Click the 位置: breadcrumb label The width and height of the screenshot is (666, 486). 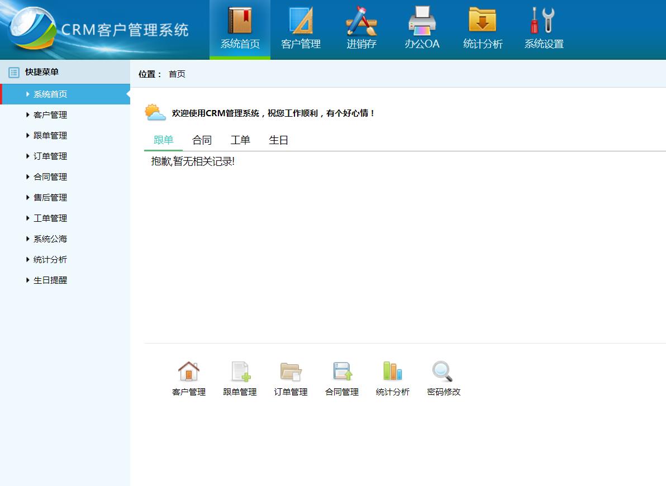pos(150,74)
